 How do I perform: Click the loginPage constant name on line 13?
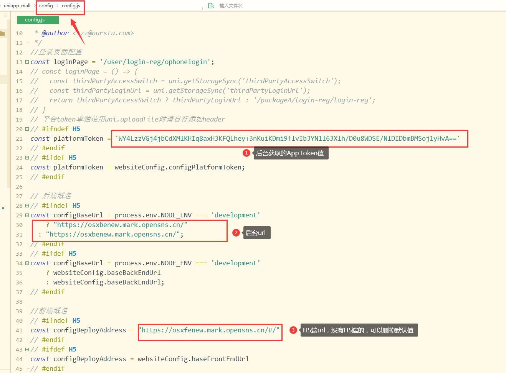pyautogui.click(x=71, y=62)
